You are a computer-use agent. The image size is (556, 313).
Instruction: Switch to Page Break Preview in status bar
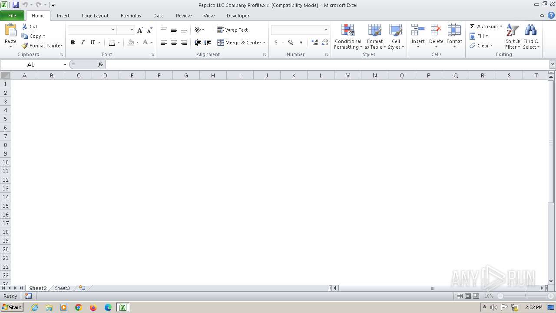click(476, 296)
